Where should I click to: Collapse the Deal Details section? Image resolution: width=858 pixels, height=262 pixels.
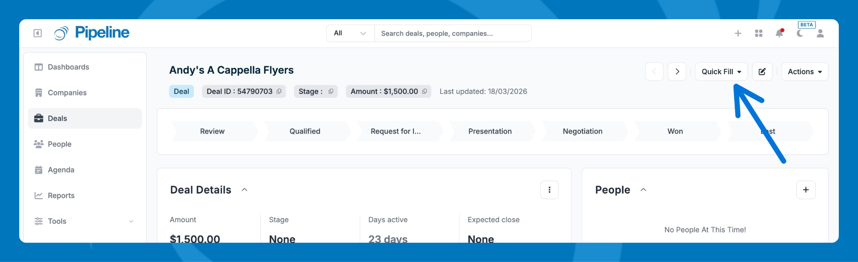click(244, 190)
